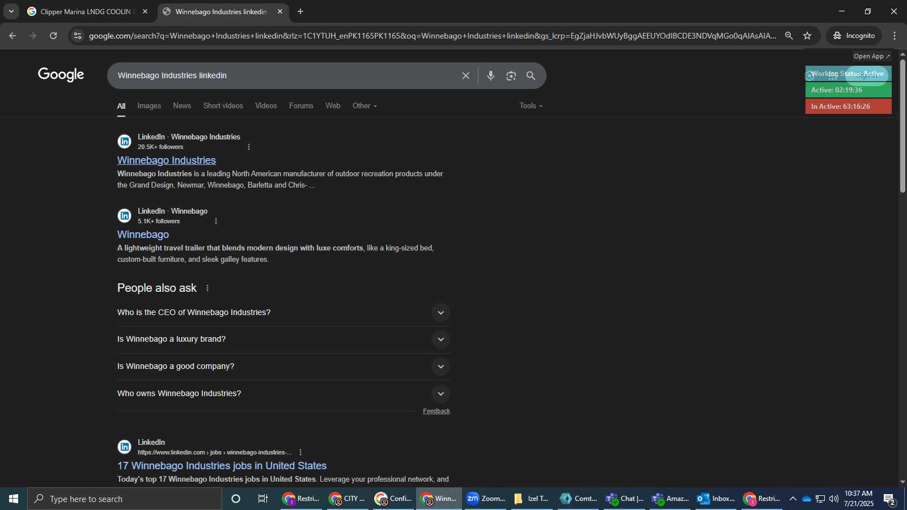Open the Winnebago LinkedIn result link
Image resolution: width=907 pixels, height=510 pixels.
tap(143, 235)
